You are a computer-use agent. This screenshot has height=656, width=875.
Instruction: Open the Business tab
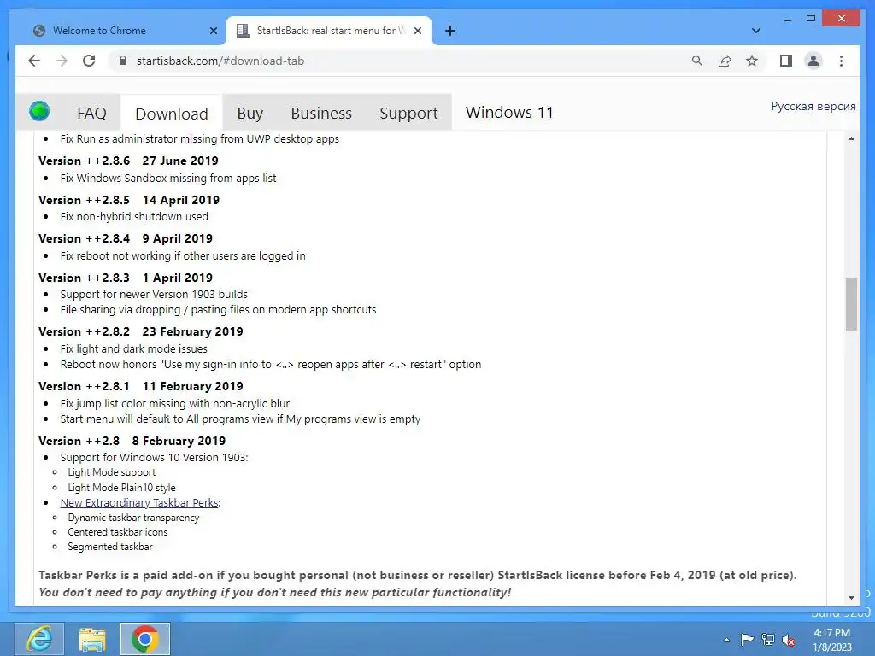pyautogui.click(x=321, y=114)
